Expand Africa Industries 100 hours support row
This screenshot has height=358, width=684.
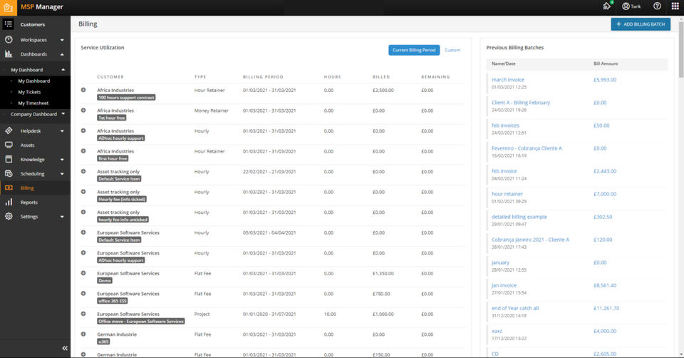[83, 90]
